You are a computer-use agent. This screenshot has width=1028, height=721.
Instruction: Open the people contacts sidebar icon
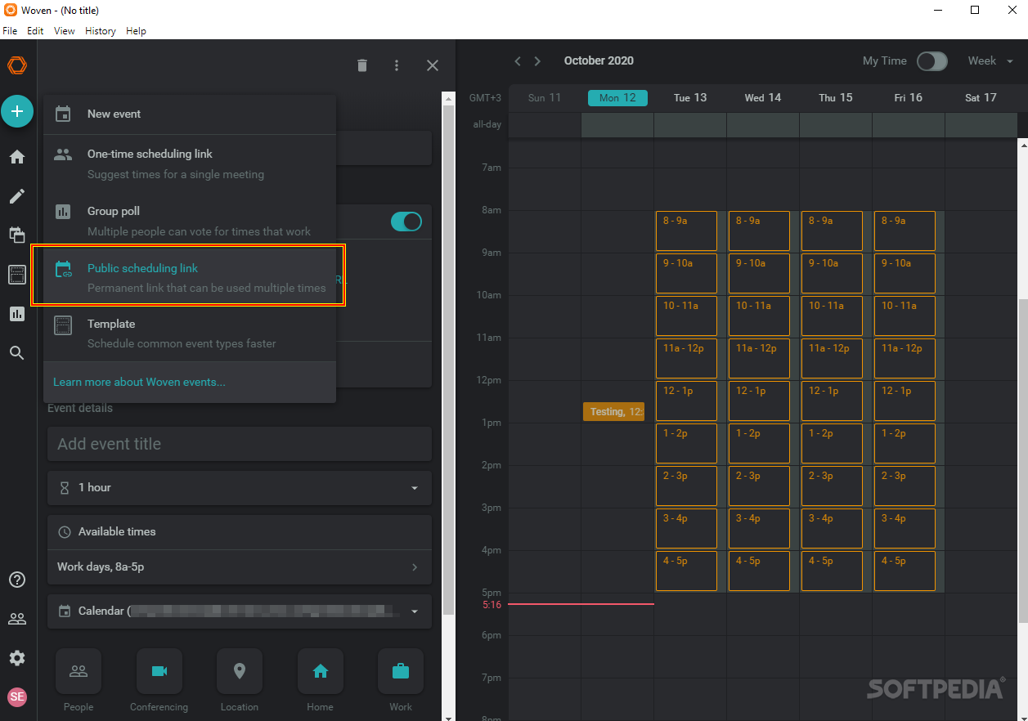pos(17,619)
